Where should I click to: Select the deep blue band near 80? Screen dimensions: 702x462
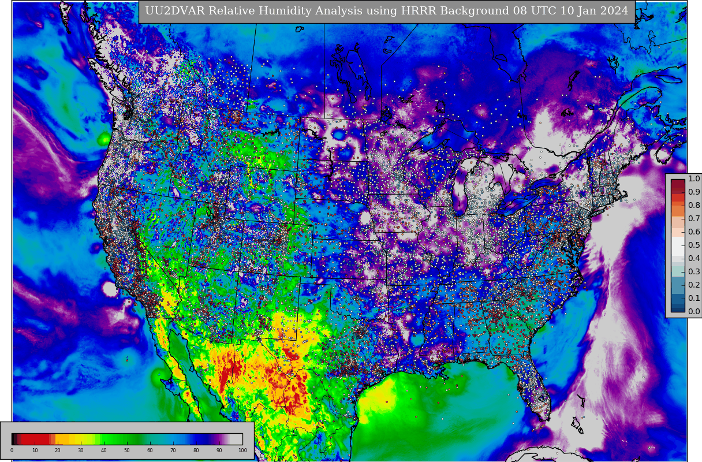(x=199, y=439)
